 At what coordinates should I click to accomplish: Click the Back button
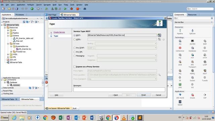tap(115, 95)
